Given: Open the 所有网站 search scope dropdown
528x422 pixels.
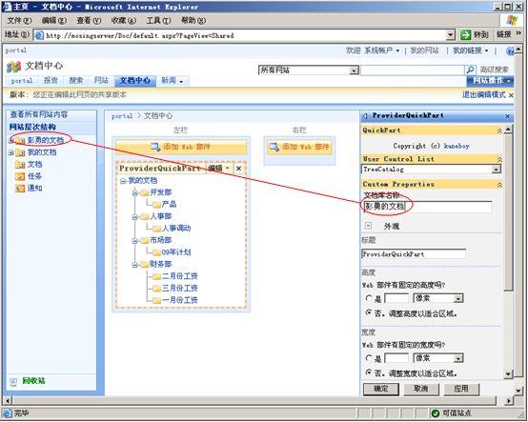Looking at the screenshot, I should tap(354, 70).
